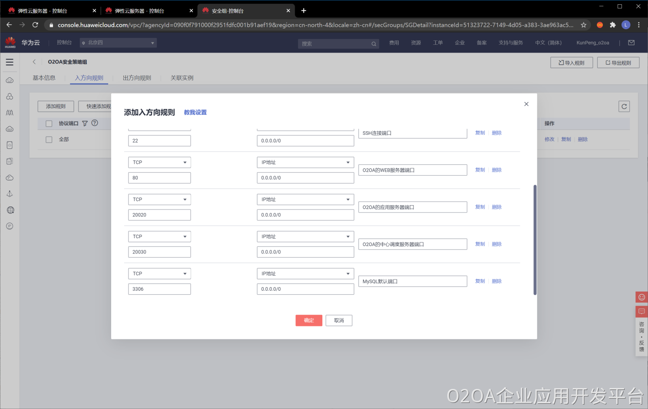Expand the IP地址 source dropdown for port 3306
This screenshot has width=648, height=409.
click(305, 274)
